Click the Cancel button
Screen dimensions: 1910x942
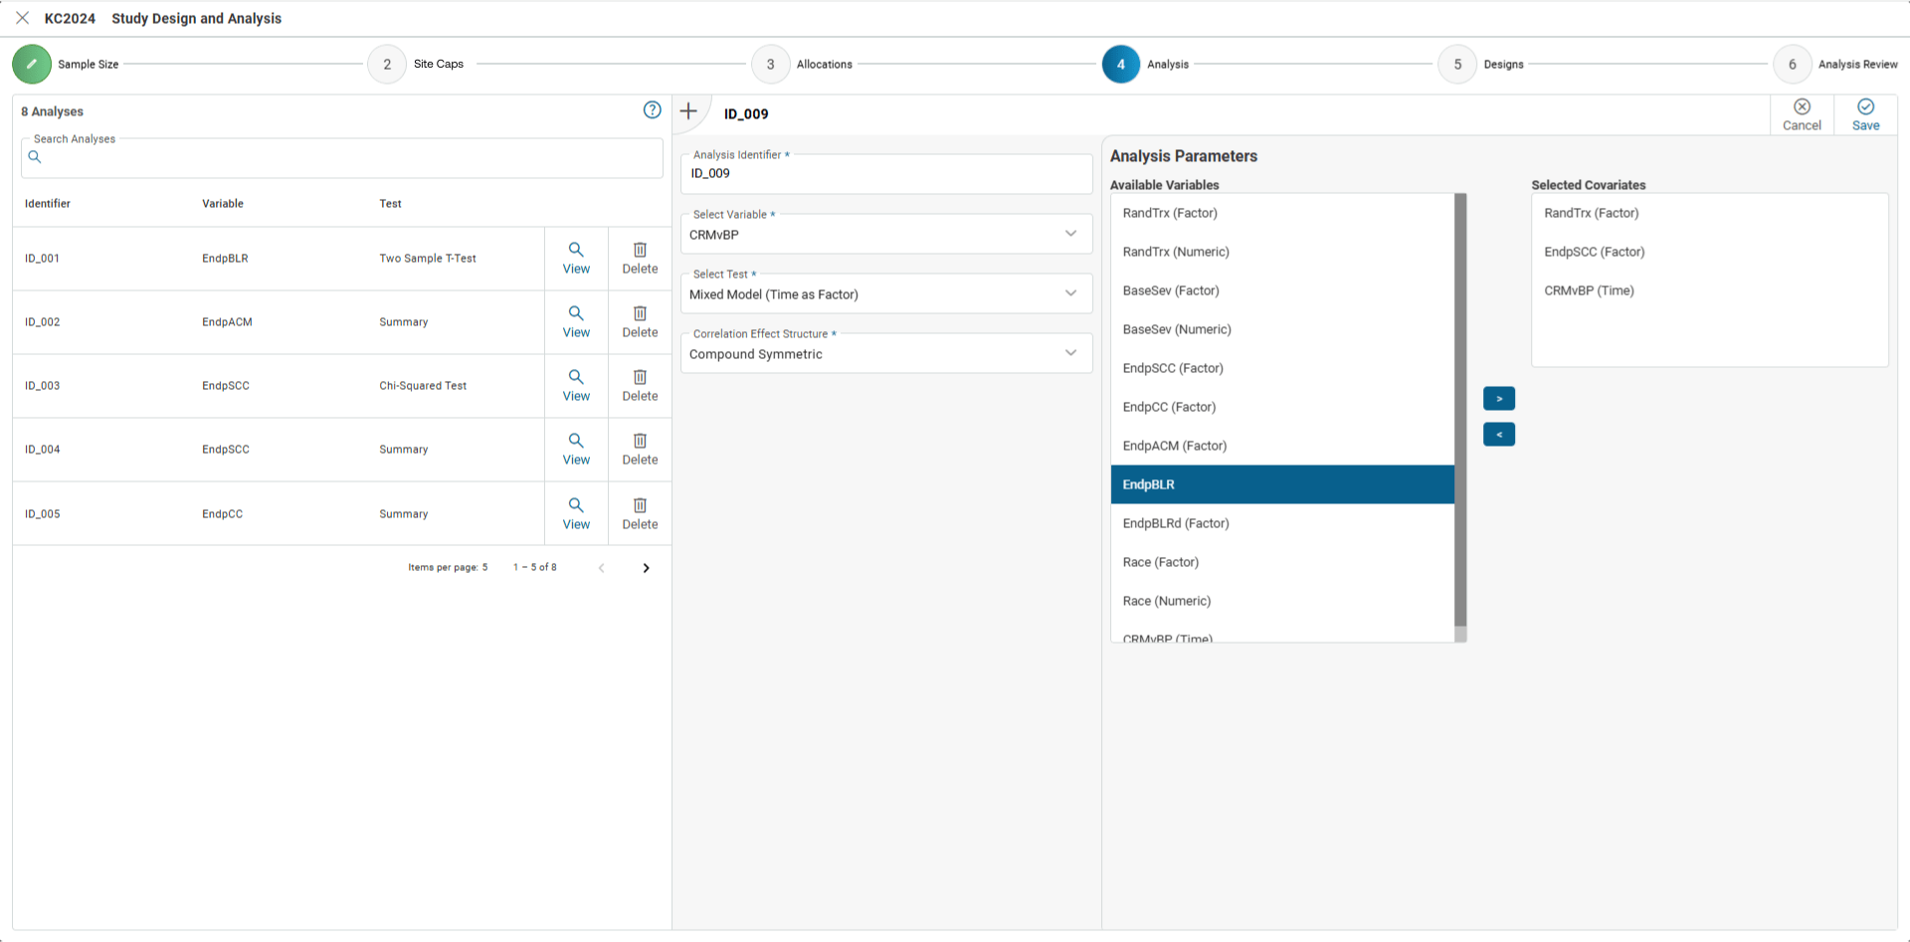[1802, 115]
